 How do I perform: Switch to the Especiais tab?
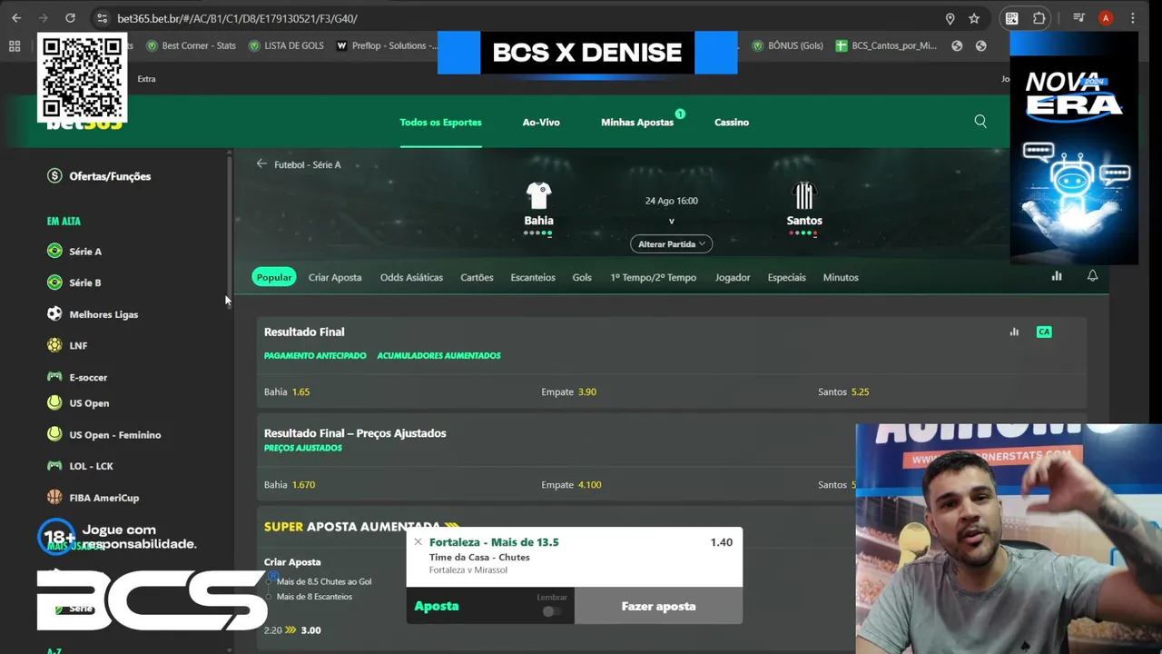pyautogui.click(x=786, y=277)
